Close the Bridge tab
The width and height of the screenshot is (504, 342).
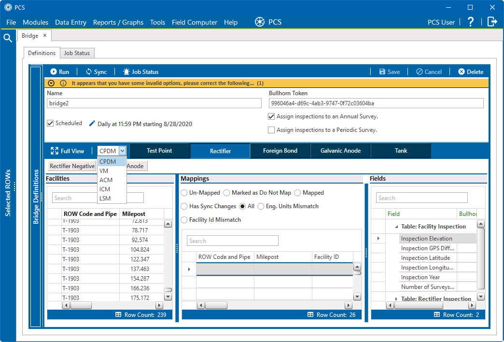(x=45, y=35)
